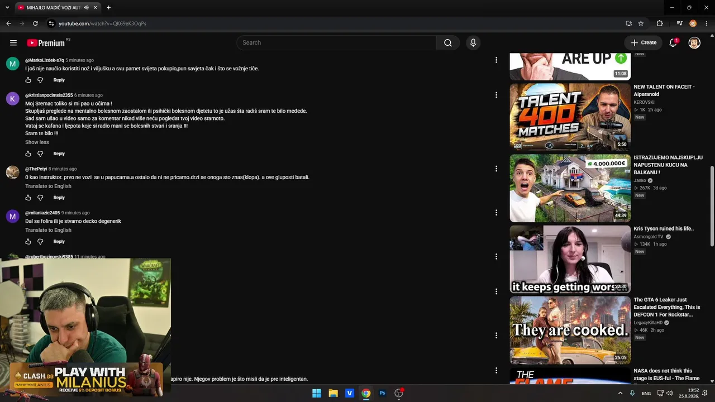Click the page's vertical scrollbar
This screenshot has width=715, height=402.
coord(712,207)
